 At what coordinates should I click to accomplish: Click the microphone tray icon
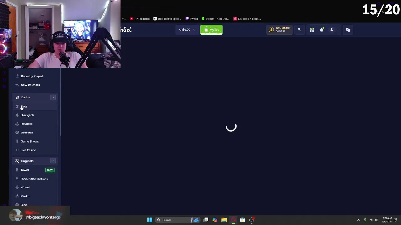pos(365,220)
